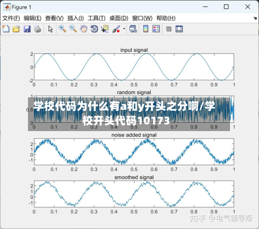Choose the Brush/Select Data tool
The width and height of the screenshot is (259, 229).
coord(116,29)
